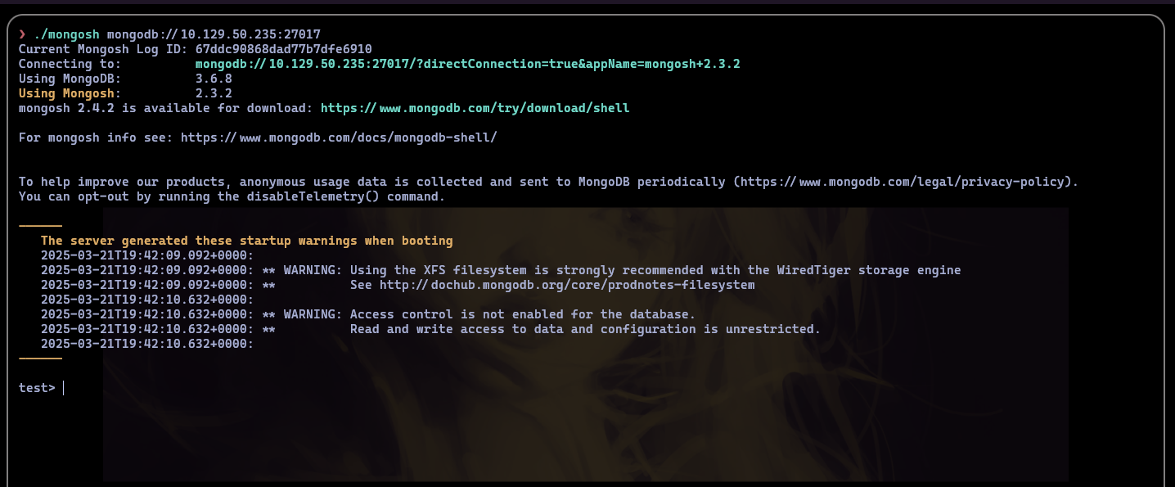Click the Mongosh Log ID value
This screenshot has height=487, width=1175.
284,49
